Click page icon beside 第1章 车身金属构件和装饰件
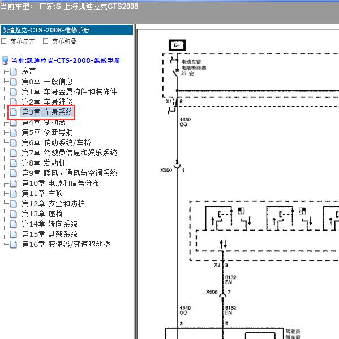This screenshot has height=339, width=339. (14, 92)
